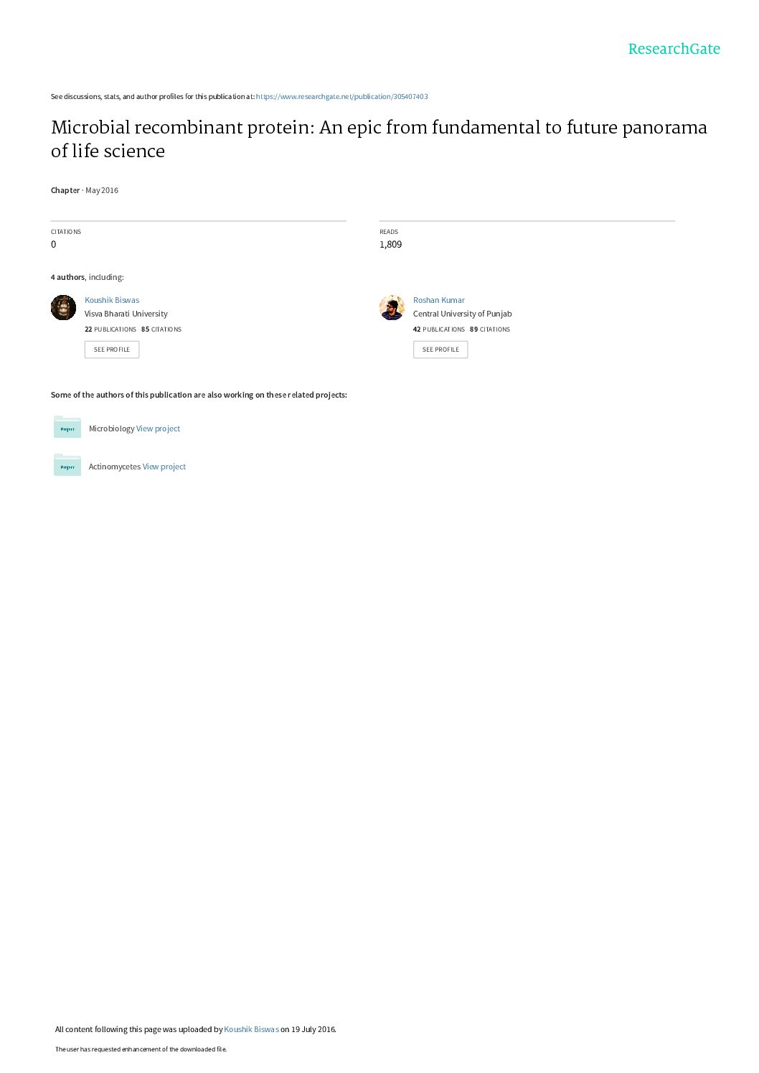759x1073 pixels.
Task: Click Roshan Kumar profile photo
Action: [392, 307]
